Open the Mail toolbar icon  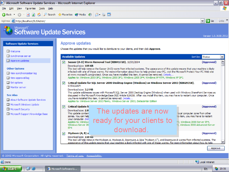coord(97,15)
